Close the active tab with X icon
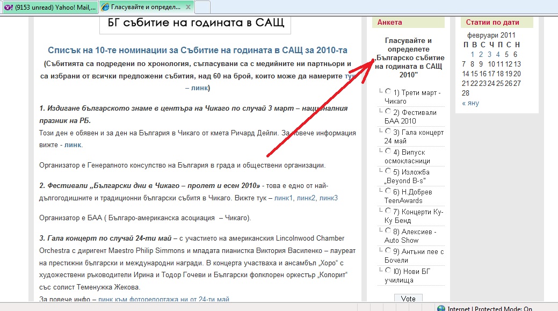Viewport: 558px width, 311px height. click(189, 7)
